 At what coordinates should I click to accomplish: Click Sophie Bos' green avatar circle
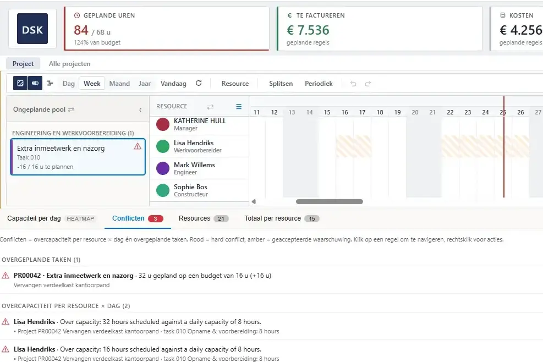pyautogui.click(x=163, y=190)
